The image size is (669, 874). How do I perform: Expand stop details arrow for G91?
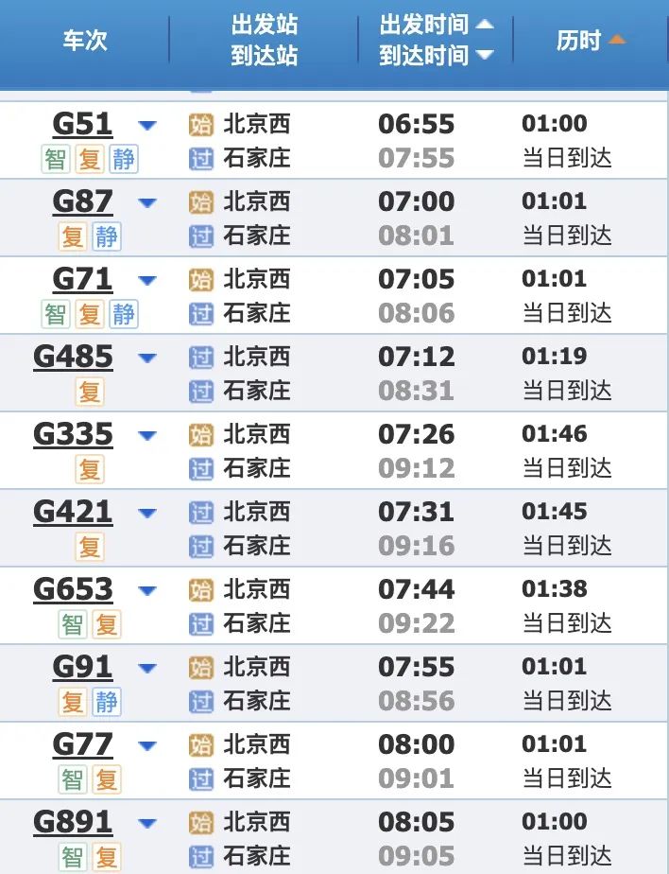click(146, 668)
